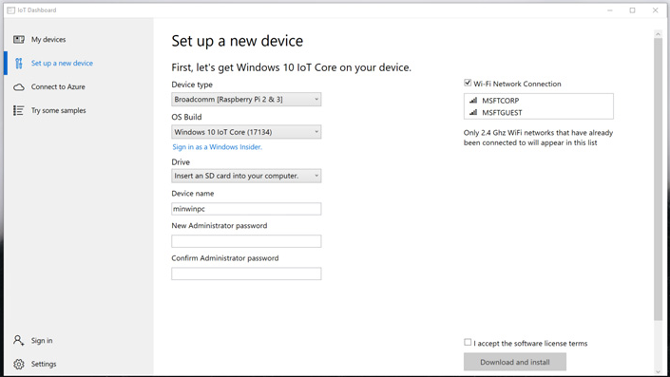Select the MSFTGUEST Wi-Fi signal icon

(x=473, y=113)
